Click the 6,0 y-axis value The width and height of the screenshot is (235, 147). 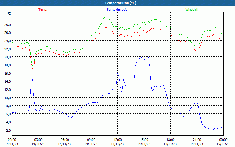pyautogui.click(x=8, y=114)
